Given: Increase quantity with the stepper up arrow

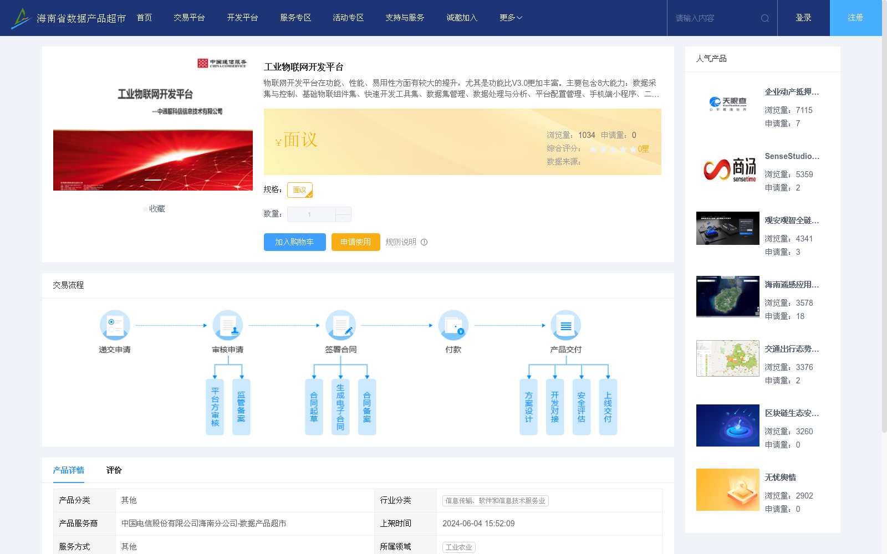Looking at the screenshot, I should [x=344, y=211].
